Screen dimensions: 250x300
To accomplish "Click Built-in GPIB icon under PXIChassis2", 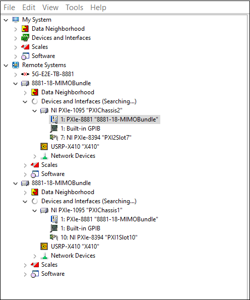I will click(x=54, y=129).
